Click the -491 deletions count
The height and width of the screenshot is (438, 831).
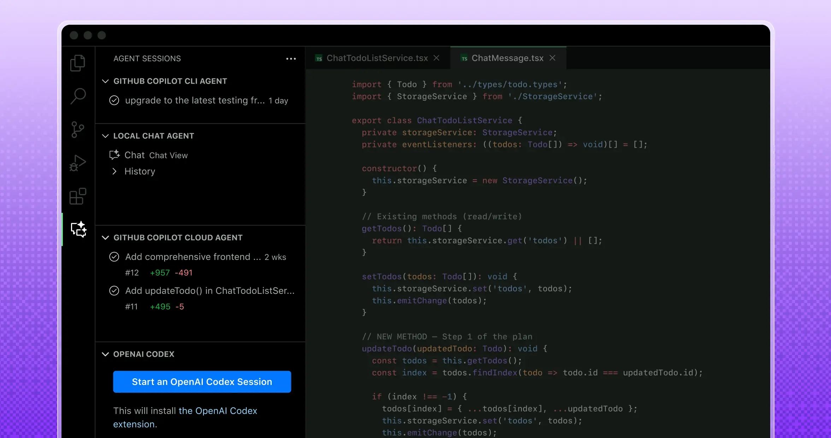click(184, 273)
